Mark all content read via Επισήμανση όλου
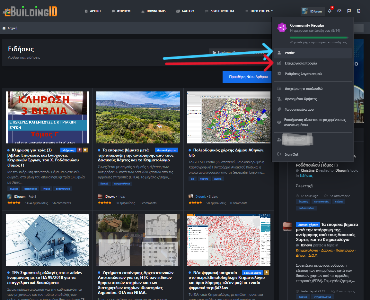The height and width of the screenshot is (300, 370). [x=315, y=122]
